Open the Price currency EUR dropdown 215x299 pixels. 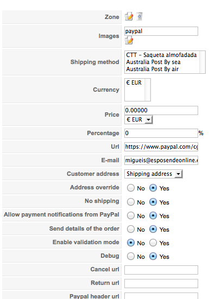point(138,119)
